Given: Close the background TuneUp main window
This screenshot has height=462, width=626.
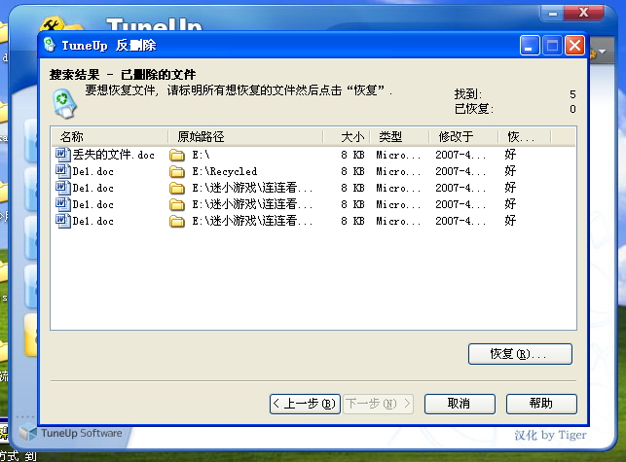Looking at the screenshot, I should (583, 12).
